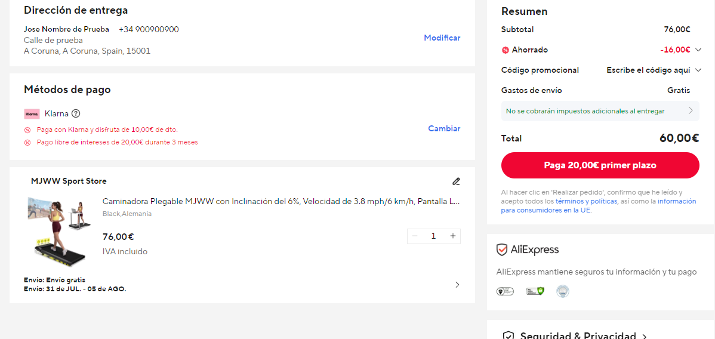715x339 pixels.
Task: Click the discount icon beside the Klarna 10,00€ offer
Action: (27, 130)
